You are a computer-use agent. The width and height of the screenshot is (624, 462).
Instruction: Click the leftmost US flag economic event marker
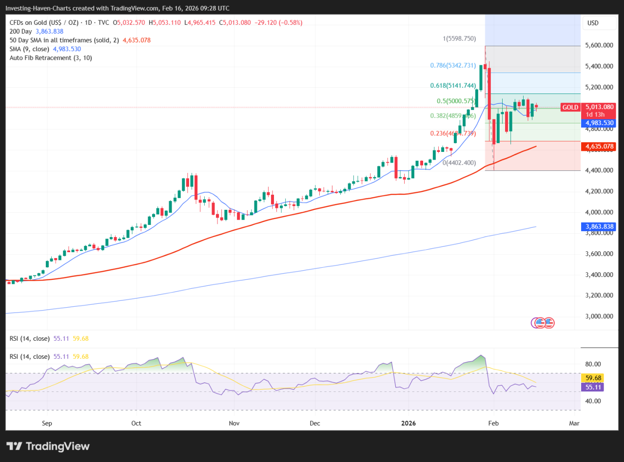point(540,323)
